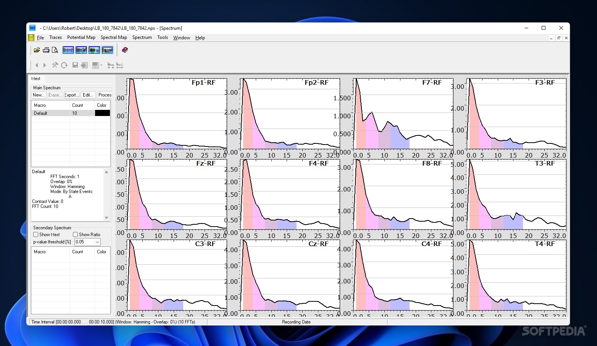The height and width of the screenshot is (346, 597).
Task: Open a file with the folder icon
Action: pyautogui.click(x=37, y=50)
